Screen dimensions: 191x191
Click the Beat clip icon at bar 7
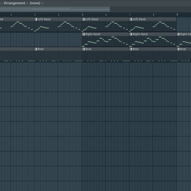click(x=131, y=49)
